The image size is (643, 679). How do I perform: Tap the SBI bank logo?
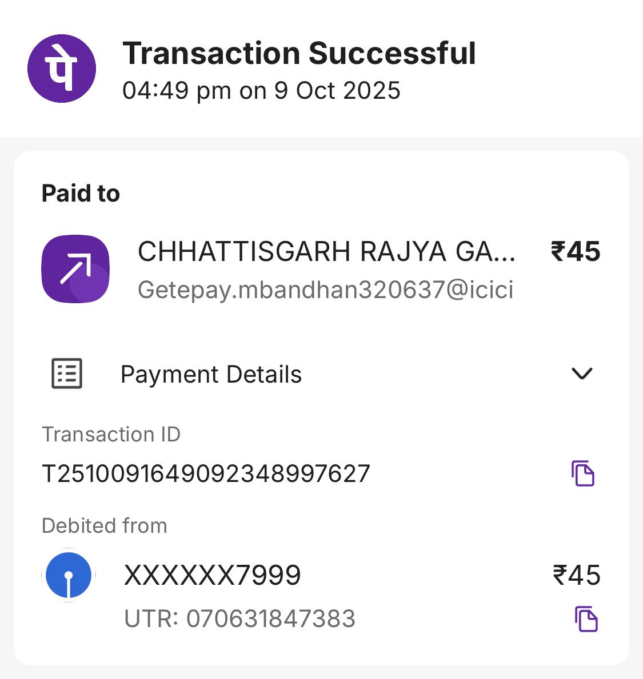[69, 575]
